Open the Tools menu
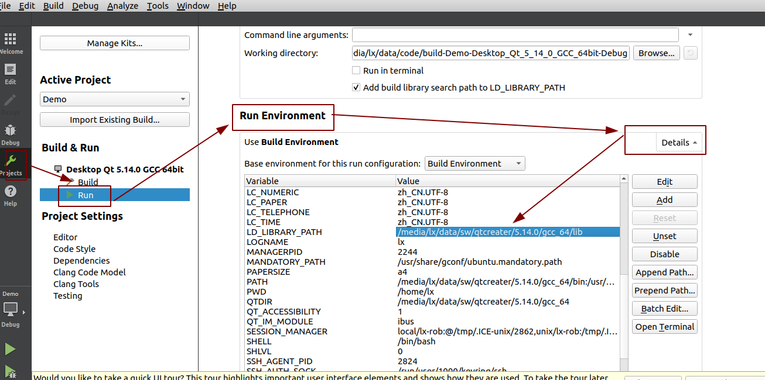Image resolution: width=765 pixels, height=380 pixels. point(158,6)
